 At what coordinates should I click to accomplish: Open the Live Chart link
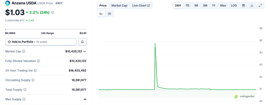(x=141, y=5)
